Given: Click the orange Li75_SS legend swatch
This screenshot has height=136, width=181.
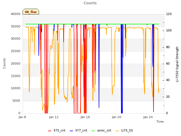Looking at the screenshot, I should point(117,131).
